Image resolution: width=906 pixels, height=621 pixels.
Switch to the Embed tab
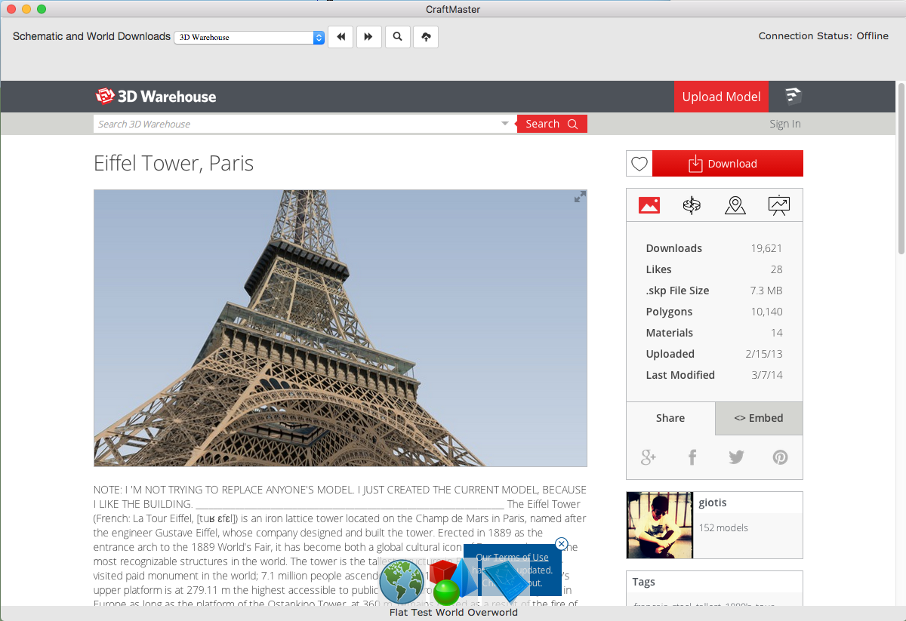759,418
